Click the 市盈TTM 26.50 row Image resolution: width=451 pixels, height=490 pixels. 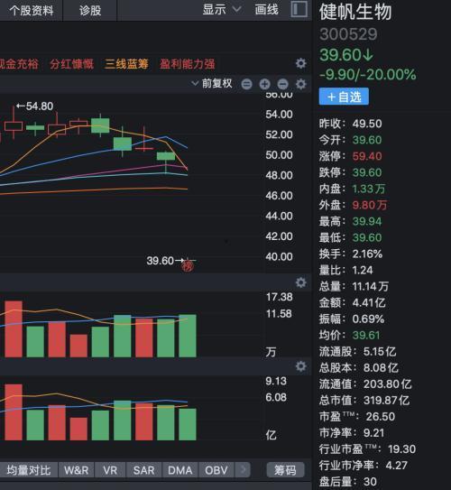click(x=357, y=416)
